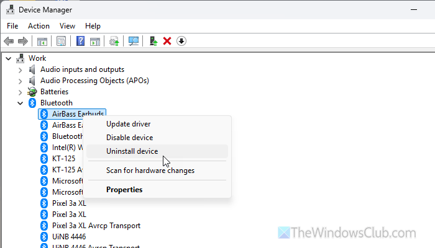Image resolution: width=435 pixels, height=248 pixels.
Task: Click Bluetooth icon beside UiNB 4446
Action: tap(44, 237)
